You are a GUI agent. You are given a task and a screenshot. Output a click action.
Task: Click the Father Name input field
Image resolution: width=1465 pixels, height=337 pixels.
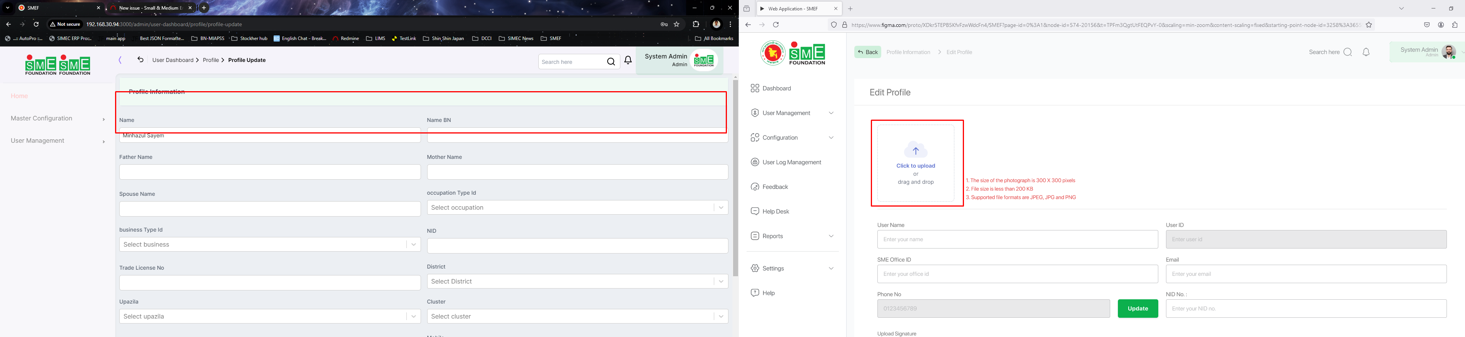click(x=270, y=172)
